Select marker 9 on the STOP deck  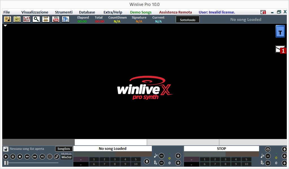236,164
